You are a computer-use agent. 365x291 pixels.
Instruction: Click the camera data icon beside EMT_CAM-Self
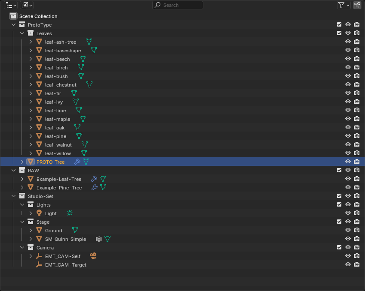coord(93,256)
